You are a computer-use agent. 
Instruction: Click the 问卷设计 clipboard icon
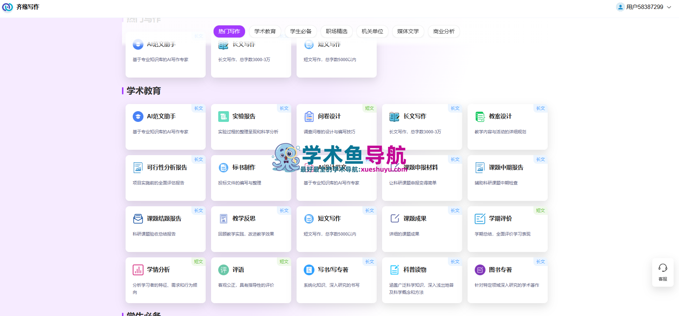click(x=309, y=117)
